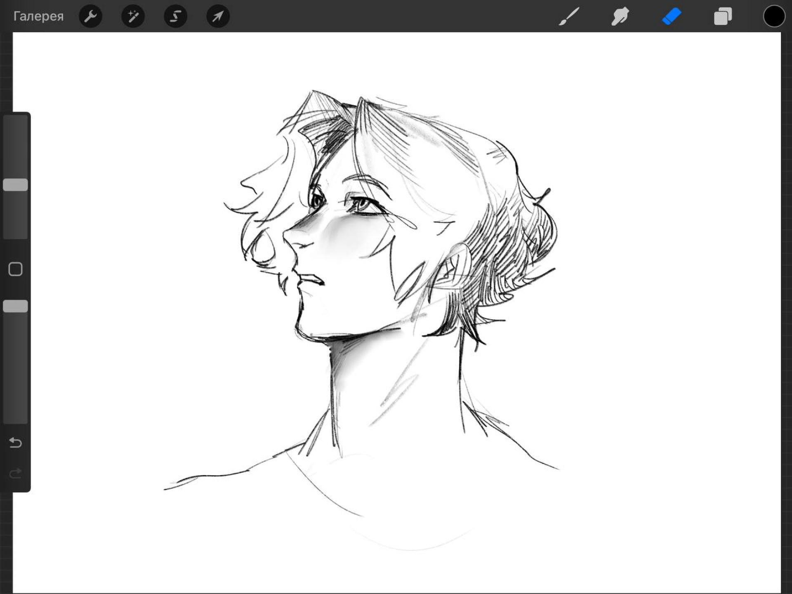Click the top of the brush size track
This screenshot has width=792, height=594.
pyautogui.click(x=16, y=124)
